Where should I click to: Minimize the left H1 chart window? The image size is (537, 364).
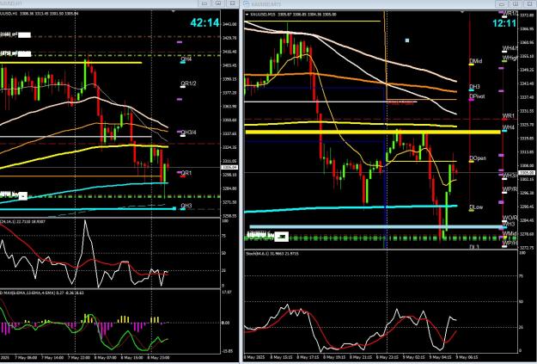[204, 3]
